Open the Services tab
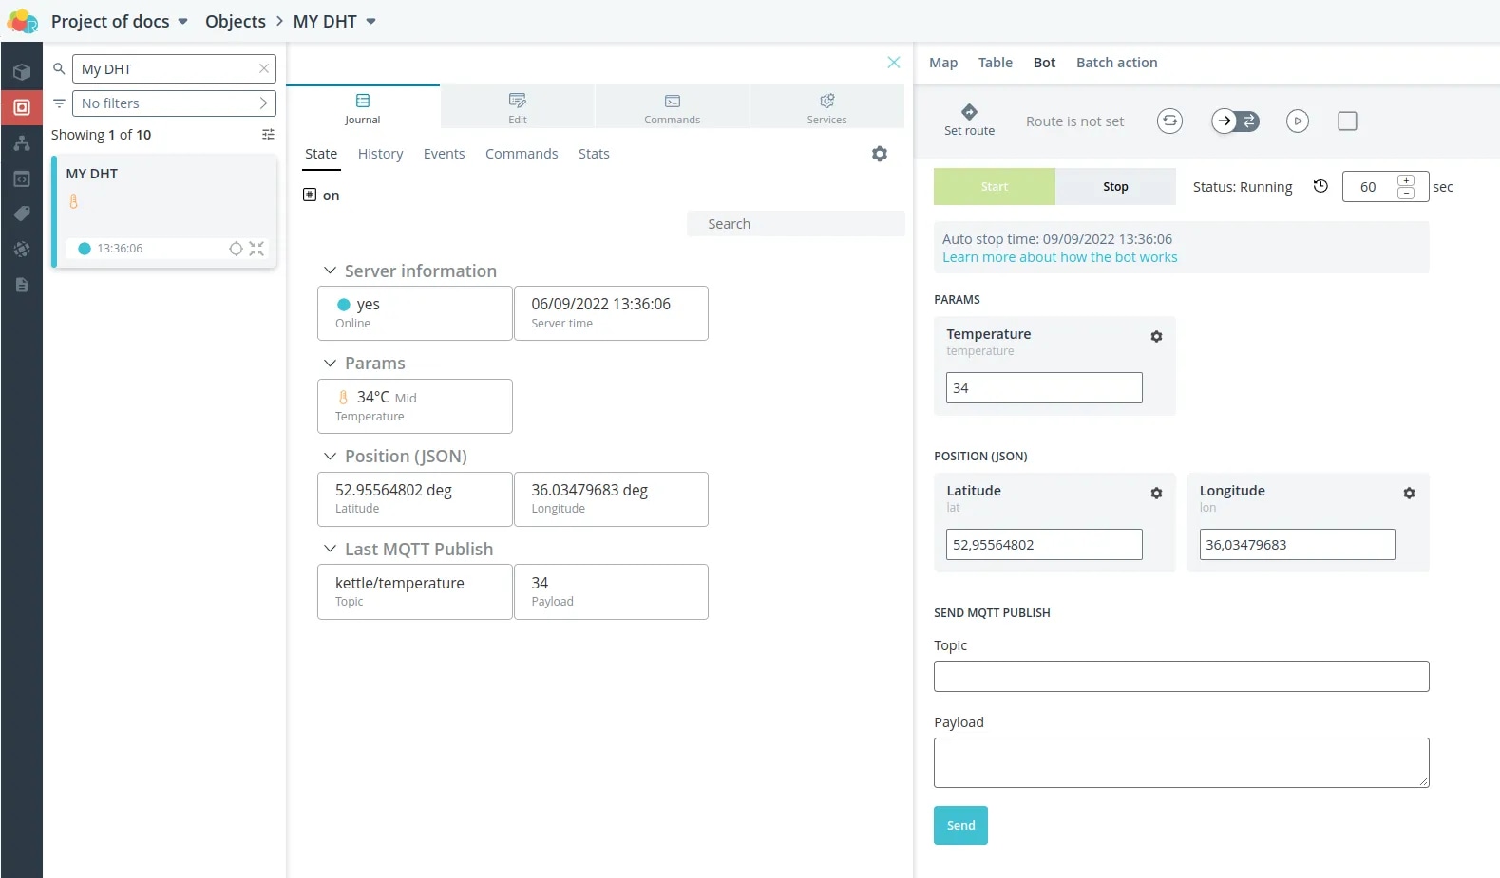Image resolution: width=1500 pixels, height=878 pixels. [826, 108]
